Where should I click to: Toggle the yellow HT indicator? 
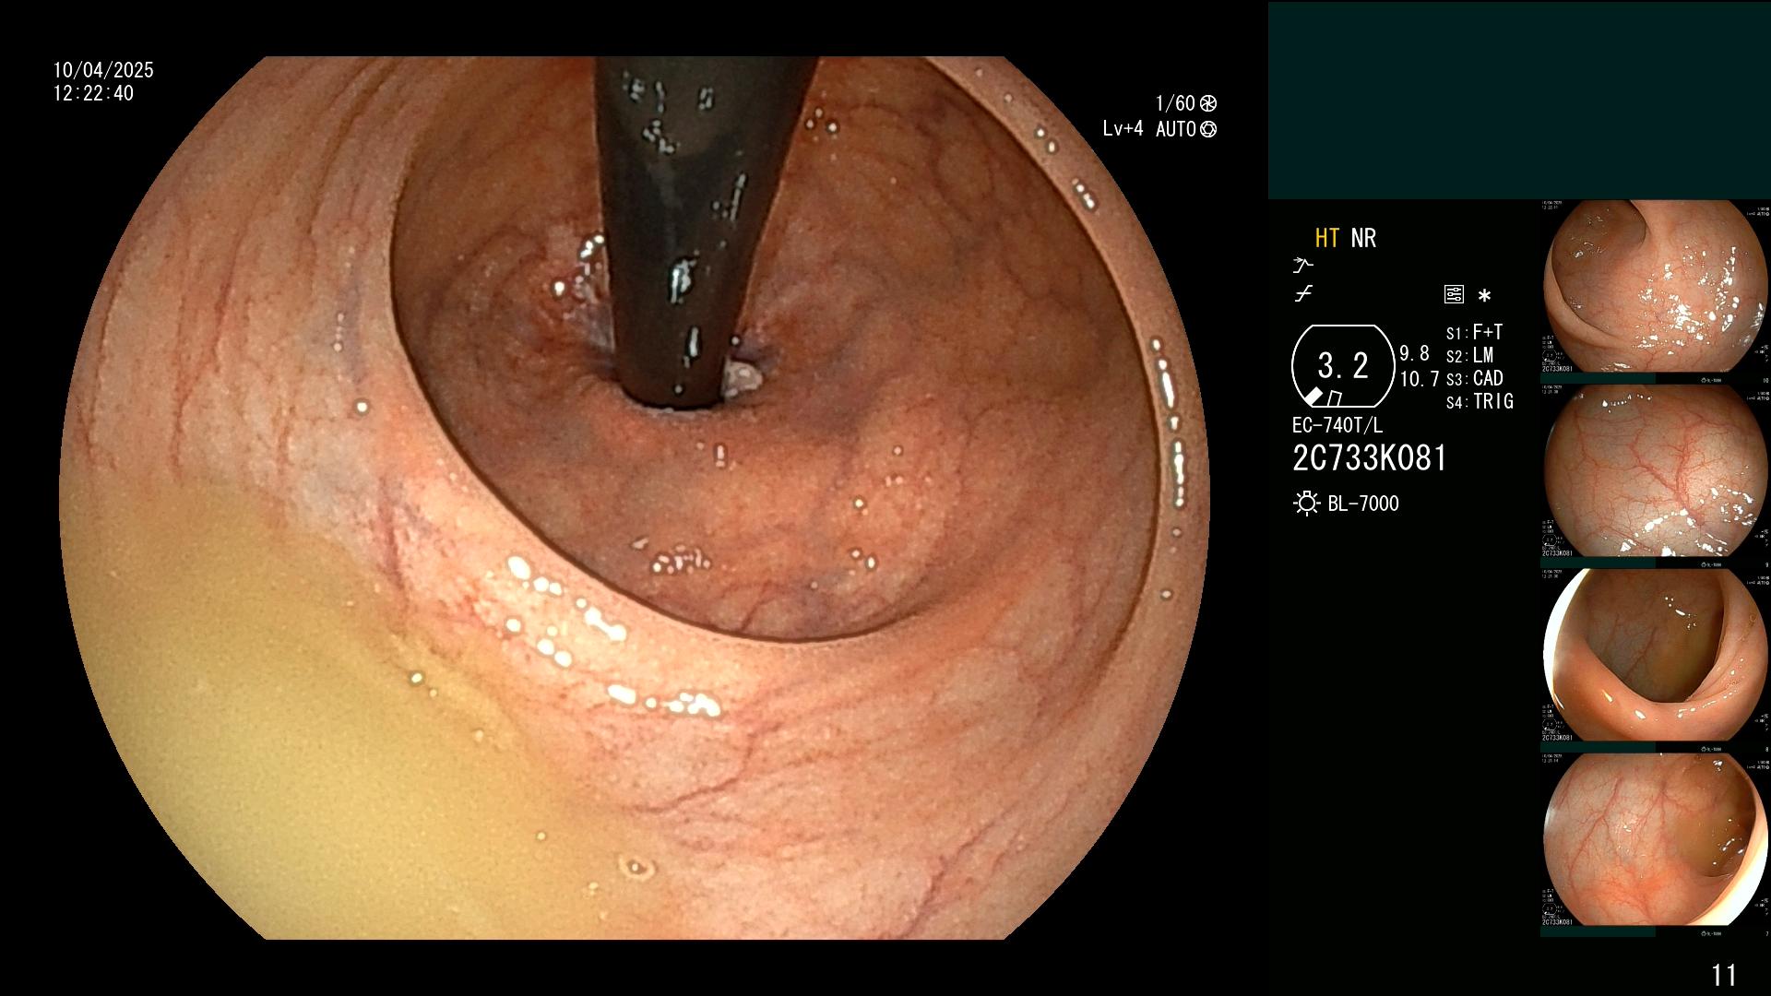[x=1326, y=238]
